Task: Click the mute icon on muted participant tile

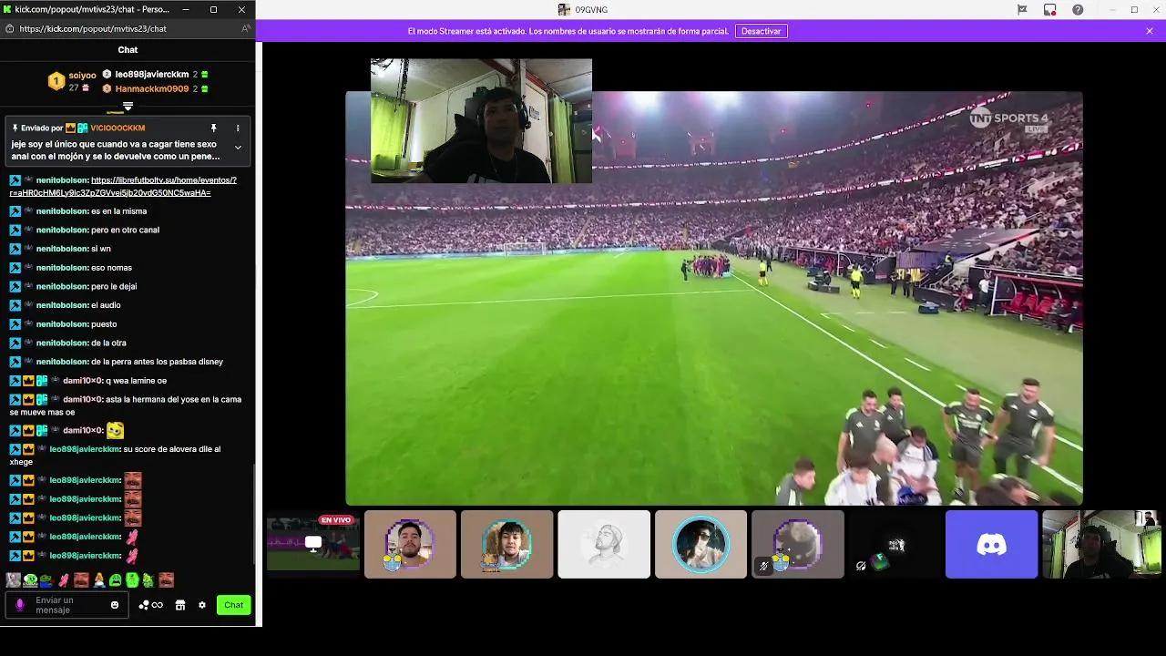Action: pos(763,566)
